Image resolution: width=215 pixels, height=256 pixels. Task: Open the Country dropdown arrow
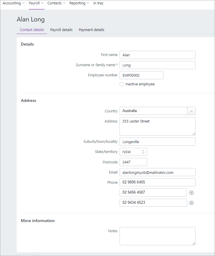pos(191,111)
